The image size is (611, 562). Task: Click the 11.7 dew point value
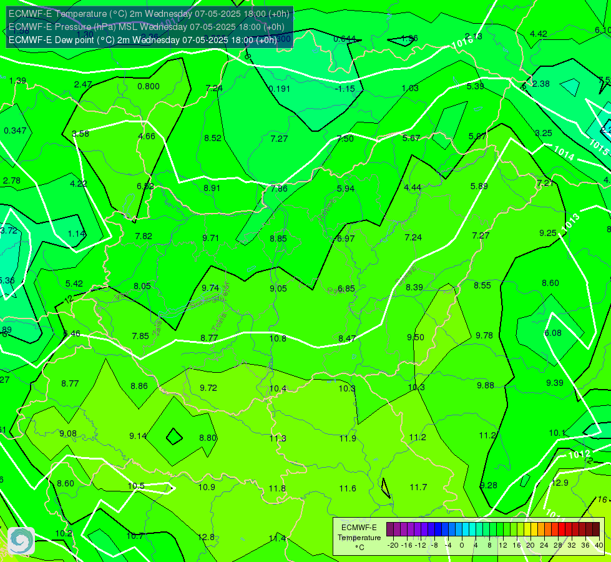419,488
